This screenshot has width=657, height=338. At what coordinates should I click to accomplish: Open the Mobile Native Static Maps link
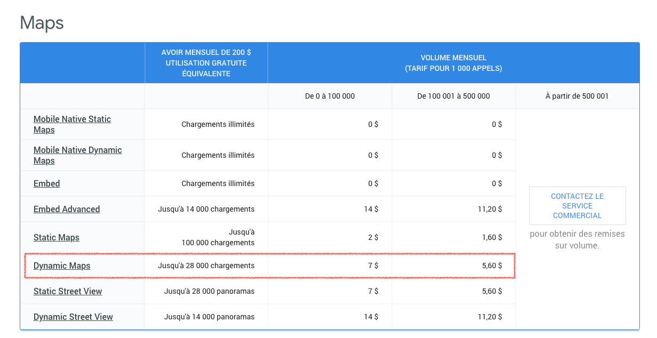[72, 124]
